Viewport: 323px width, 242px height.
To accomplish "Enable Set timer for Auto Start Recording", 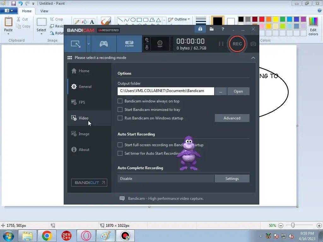I will [120, 153].
